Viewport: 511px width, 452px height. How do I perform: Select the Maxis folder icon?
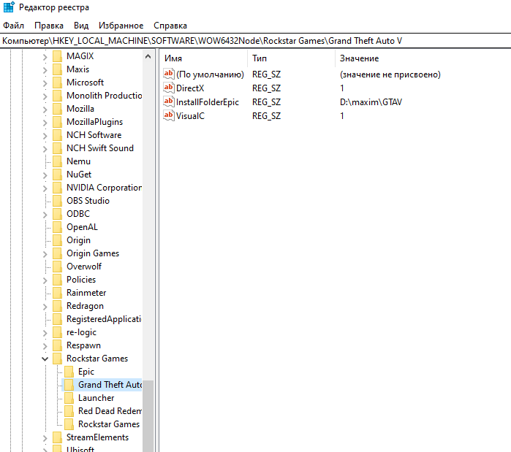57,69
